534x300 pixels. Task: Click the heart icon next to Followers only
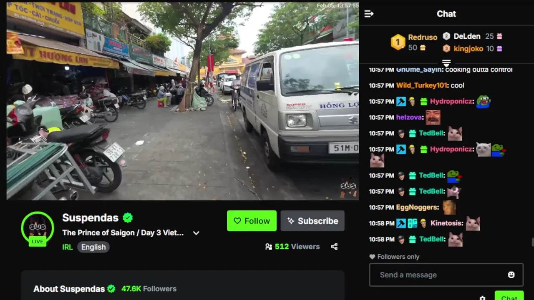point(372,257)
